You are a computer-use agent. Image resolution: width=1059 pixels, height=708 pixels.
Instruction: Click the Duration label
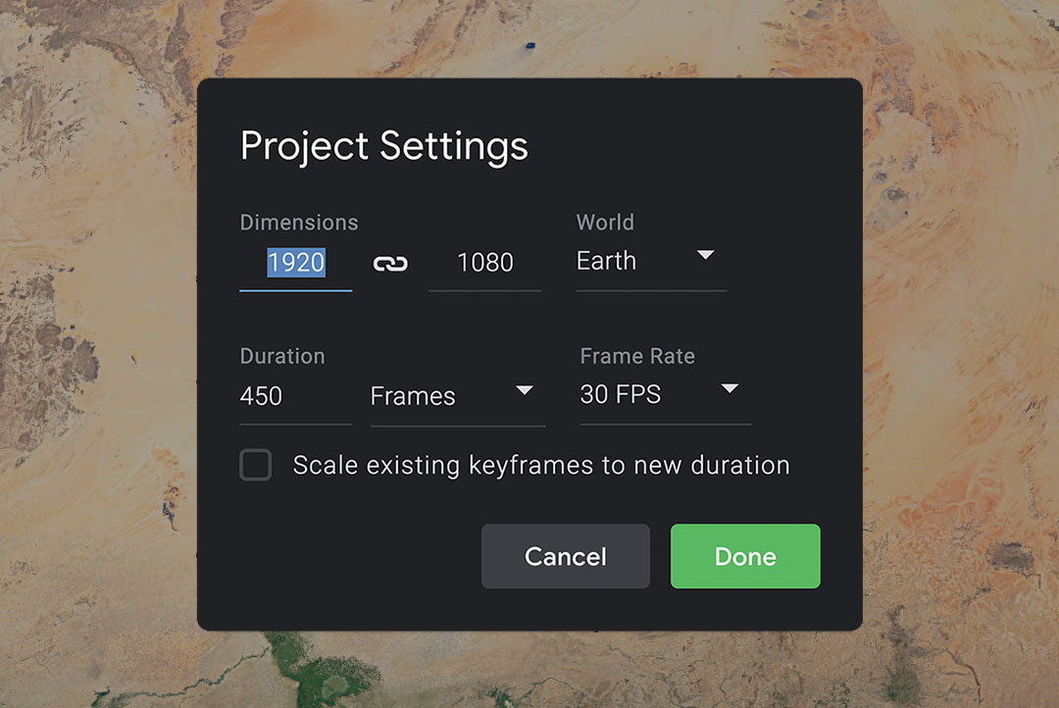click(x=282, y=357)
